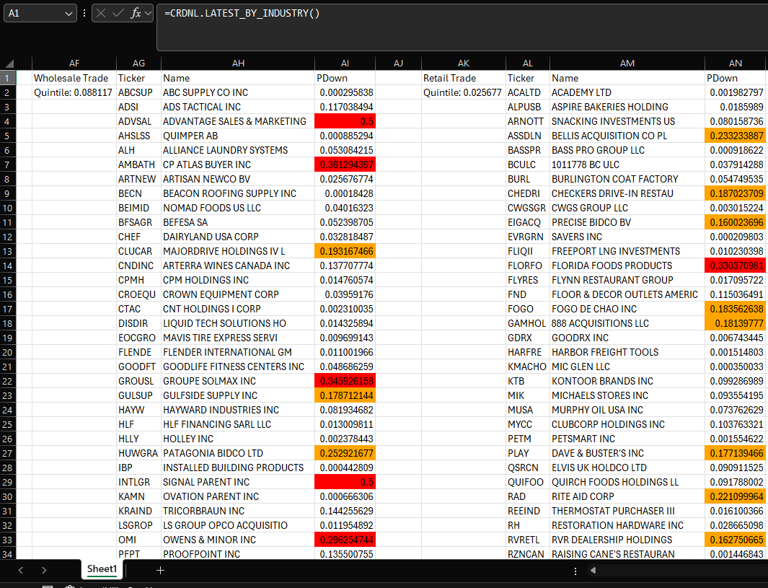This screenshot has height=588, width=768.
Task: Add a new sheet with plus icon
Action: click(160, 570)
